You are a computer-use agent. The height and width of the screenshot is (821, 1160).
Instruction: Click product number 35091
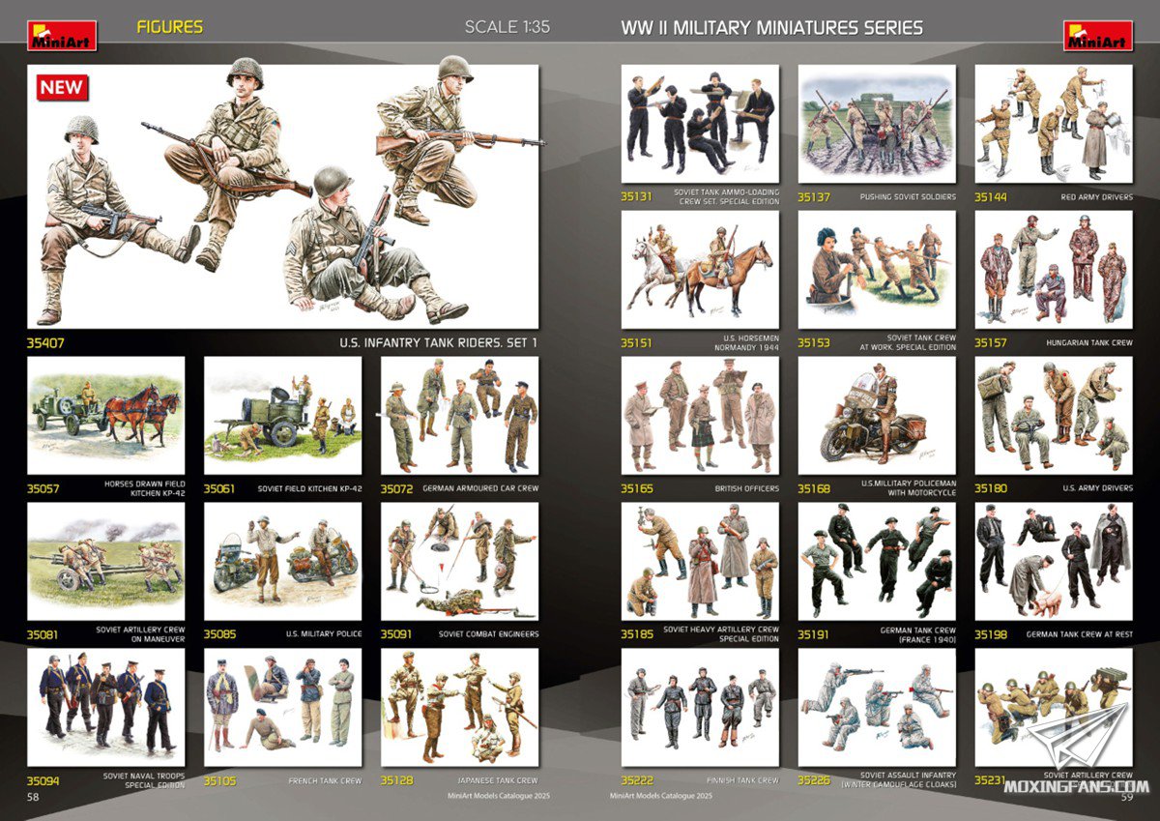point(397,634)
